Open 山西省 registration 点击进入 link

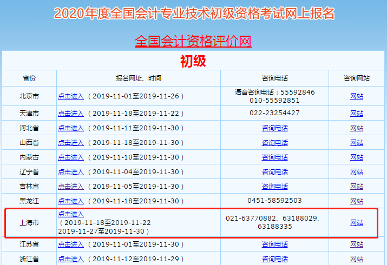[71, 143]
